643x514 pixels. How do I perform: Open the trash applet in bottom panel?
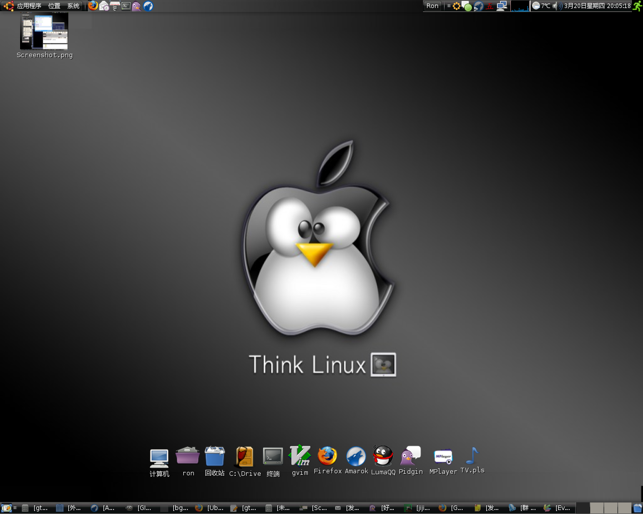coord(637,508)
